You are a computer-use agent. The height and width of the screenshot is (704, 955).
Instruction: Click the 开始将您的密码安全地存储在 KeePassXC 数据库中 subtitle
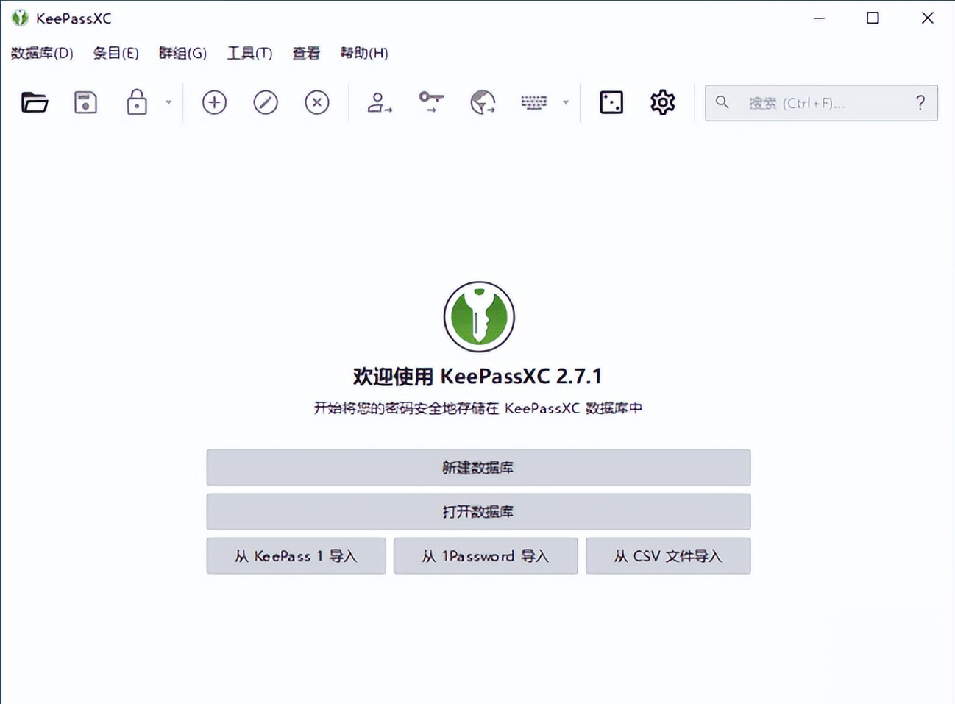coord(478,408)
